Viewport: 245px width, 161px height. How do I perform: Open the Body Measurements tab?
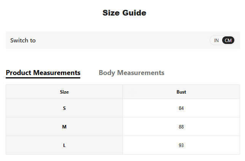pos(131,73)
